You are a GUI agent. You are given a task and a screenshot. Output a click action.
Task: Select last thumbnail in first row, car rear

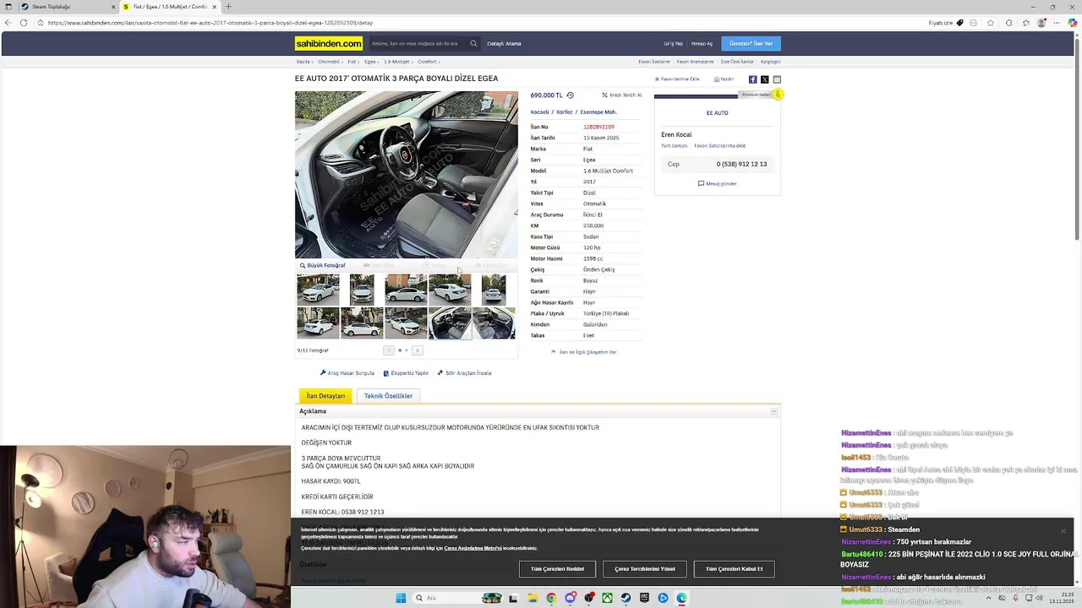point(494,290)
